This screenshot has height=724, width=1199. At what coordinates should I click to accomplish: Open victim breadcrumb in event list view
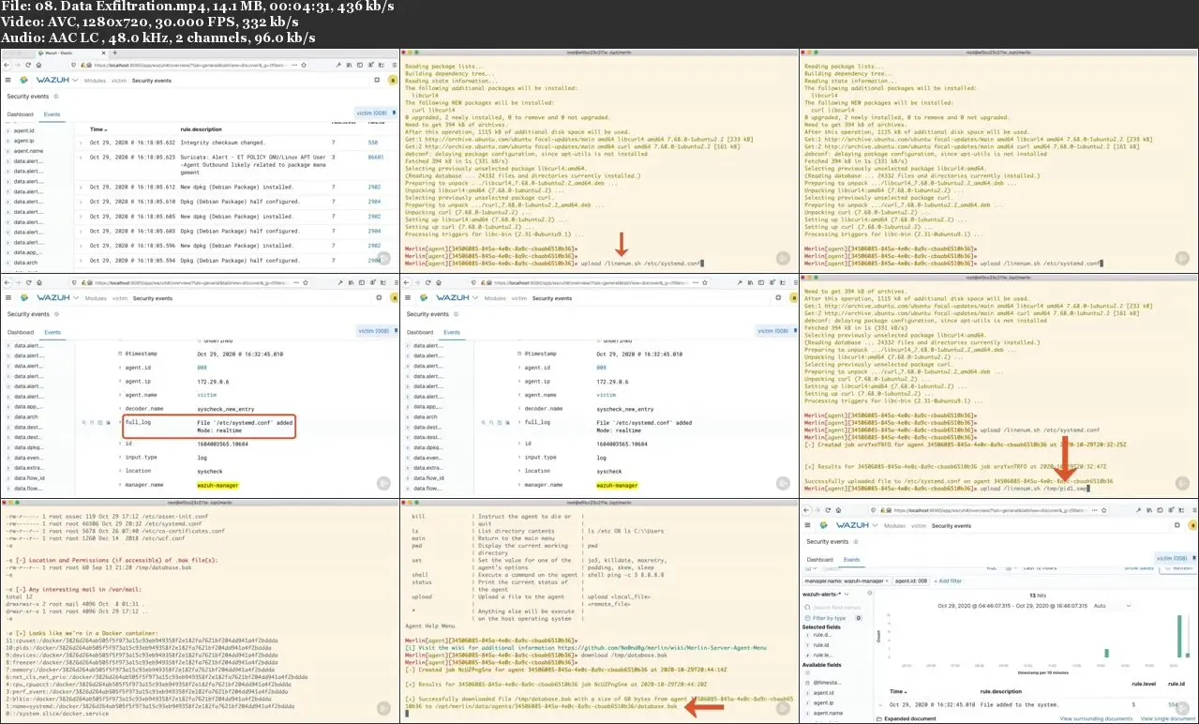click(x=119, y=81)
